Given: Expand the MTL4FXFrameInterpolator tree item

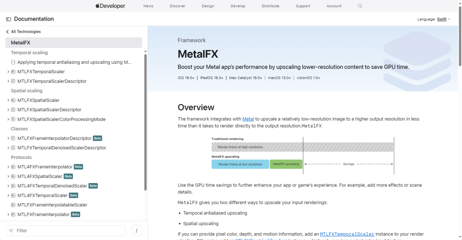Looking at the screenshot, I should [x=8, y=167].
